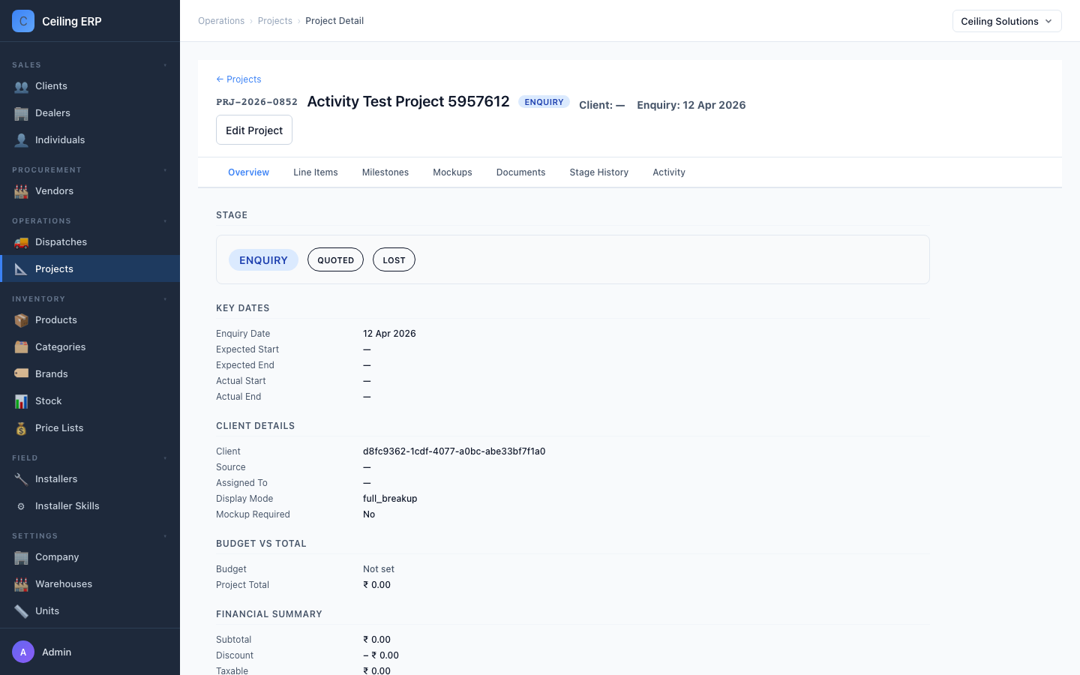Viewport: 1080px width, 675px height.
Task: Click Projects in the breadcrumb
Action: pyautogui.click(x=275, y=21)
